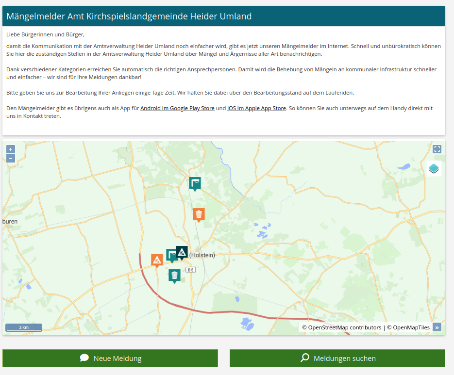Click the OpenStreetMap contributors attribution
Image resolution: width=454 pixels, height=375 pixels.
coord(344,327)
